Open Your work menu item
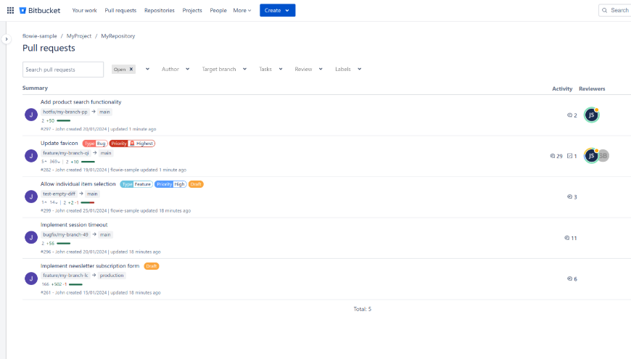Screen dimensions: 631x359 [85, 10]
